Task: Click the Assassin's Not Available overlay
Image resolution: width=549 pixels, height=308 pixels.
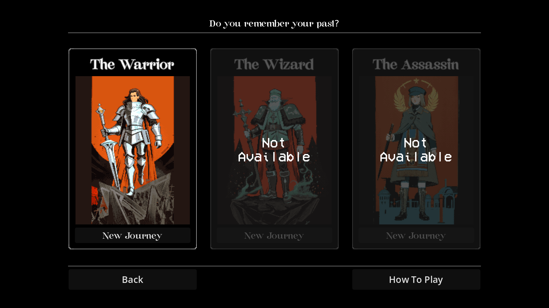Action: 416,150
